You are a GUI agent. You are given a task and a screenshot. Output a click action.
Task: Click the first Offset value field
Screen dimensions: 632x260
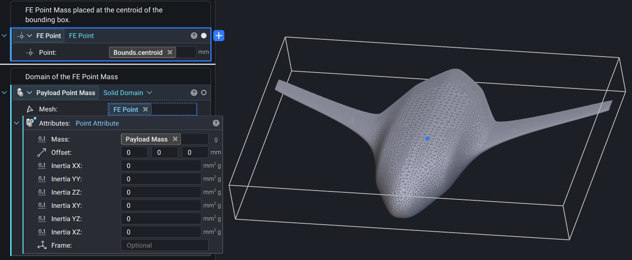pos(134,153)
